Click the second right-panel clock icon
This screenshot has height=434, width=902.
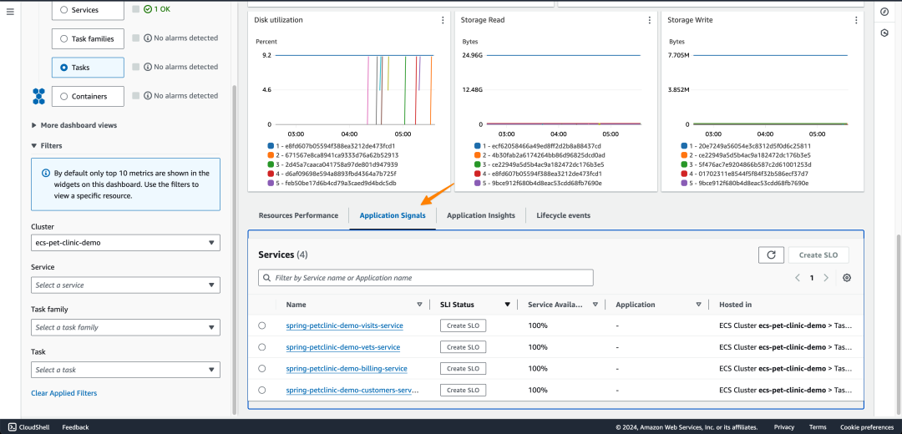click(x=884, y=33)
